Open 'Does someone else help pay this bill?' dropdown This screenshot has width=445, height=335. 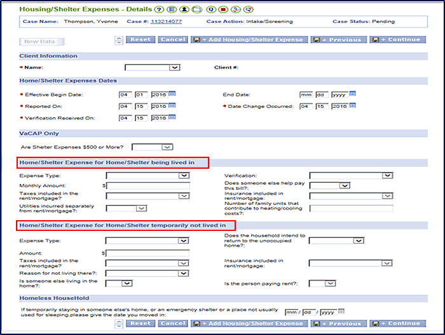330,185
